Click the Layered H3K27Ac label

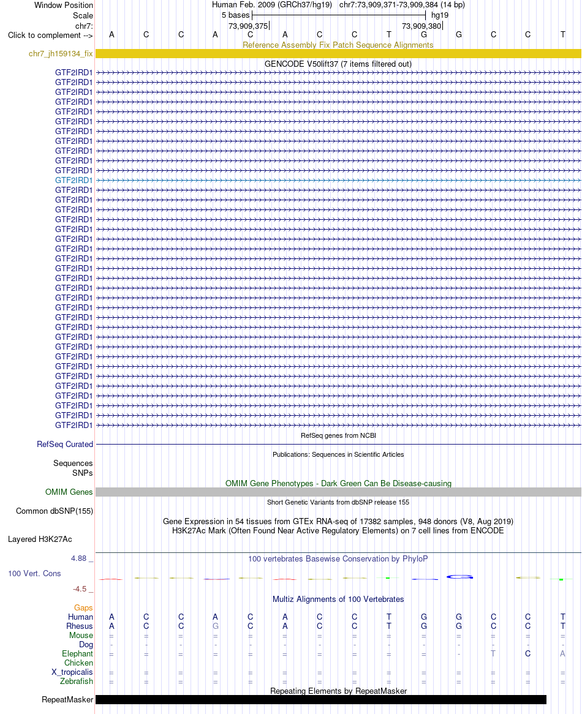point(40,539)
